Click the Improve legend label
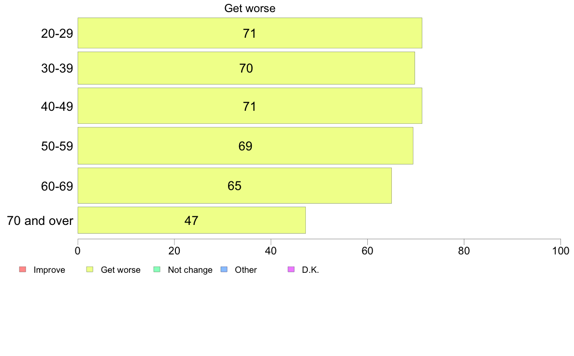The width and height of the screenshot is (574, 356). pyautogui.click(x=49, y=270)
